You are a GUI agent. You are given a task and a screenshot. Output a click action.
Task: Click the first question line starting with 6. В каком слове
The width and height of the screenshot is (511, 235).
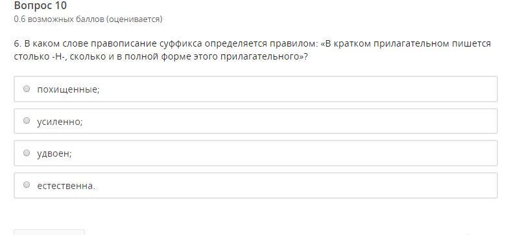[x=252, y=43]
